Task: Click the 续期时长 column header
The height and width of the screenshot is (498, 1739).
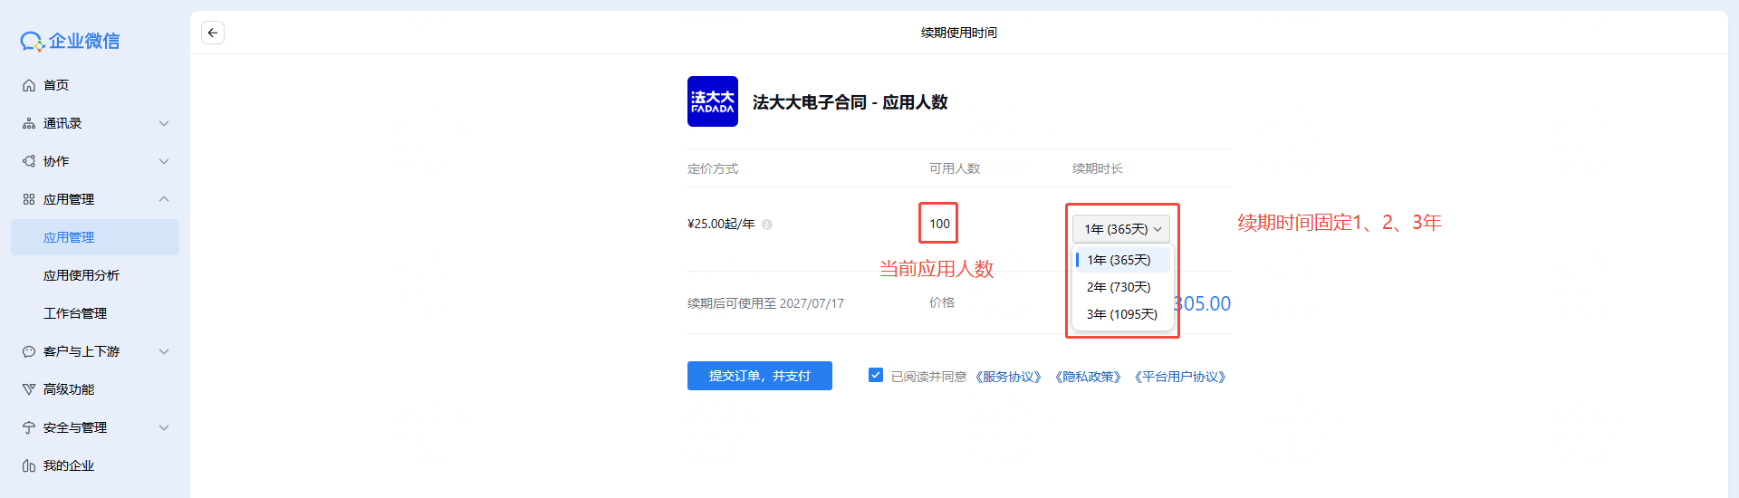Action: point(1098,168)
